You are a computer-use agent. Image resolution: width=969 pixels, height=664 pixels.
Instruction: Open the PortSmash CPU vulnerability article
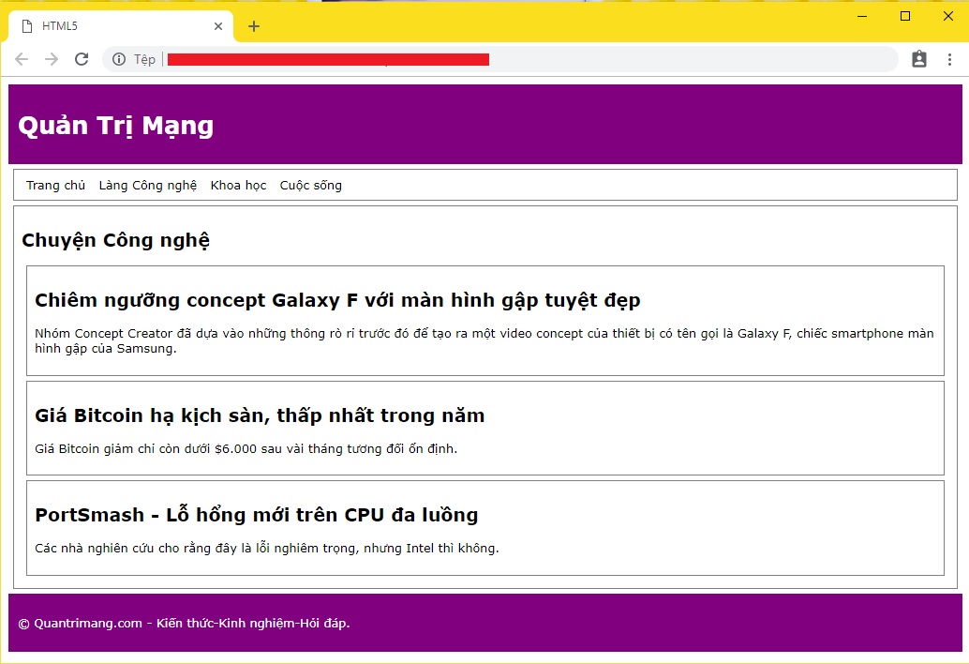pyautogui.click(x=256, y=514)
